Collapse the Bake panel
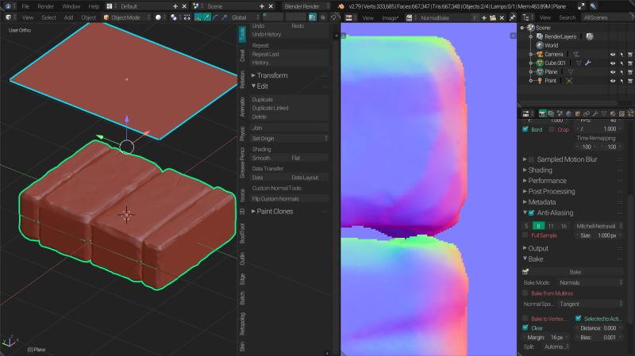Viewport: 635px width, 356px height. tap(533, 259)
